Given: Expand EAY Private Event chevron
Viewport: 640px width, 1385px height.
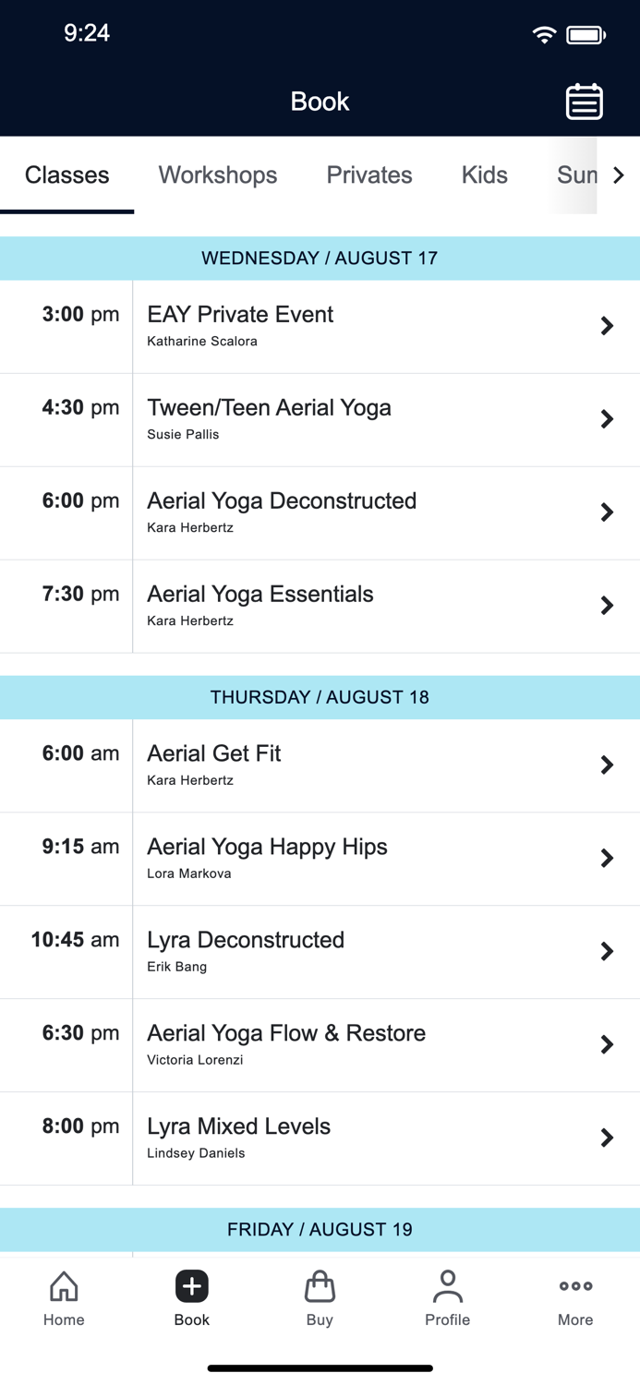Looking at the screenshot, I should click(607, 326).
